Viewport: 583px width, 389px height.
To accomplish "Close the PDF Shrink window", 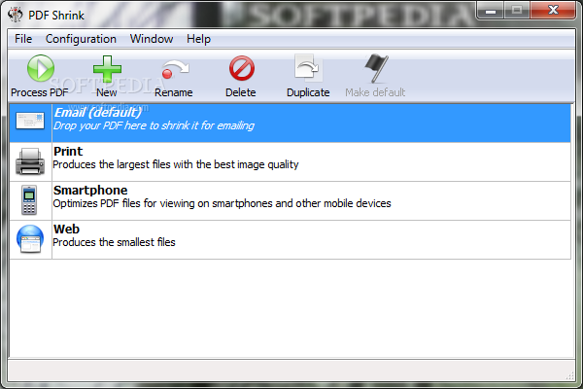I will (x=553, y=10).
